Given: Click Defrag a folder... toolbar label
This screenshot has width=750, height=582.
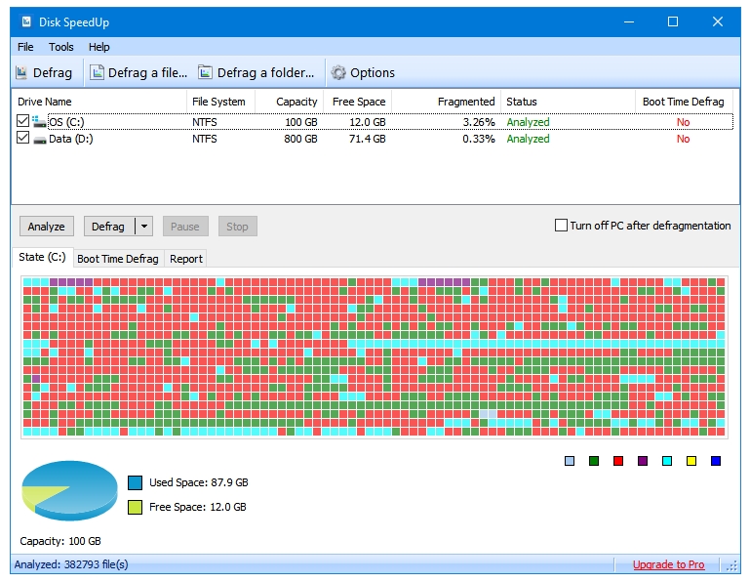Looking at the screenshot, I should 265,73.
